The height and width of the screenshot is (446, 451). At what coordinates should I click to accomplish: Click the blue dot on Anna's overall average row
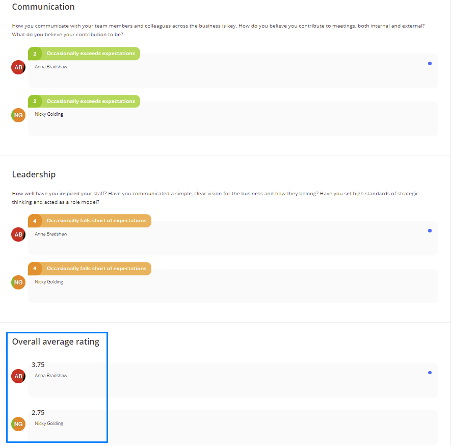point(430,373)
